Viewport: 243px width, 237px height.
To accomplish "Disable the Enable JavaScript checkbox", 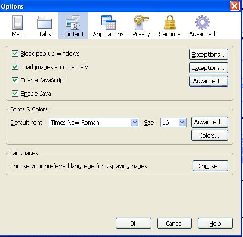I will tap(15, 80).
